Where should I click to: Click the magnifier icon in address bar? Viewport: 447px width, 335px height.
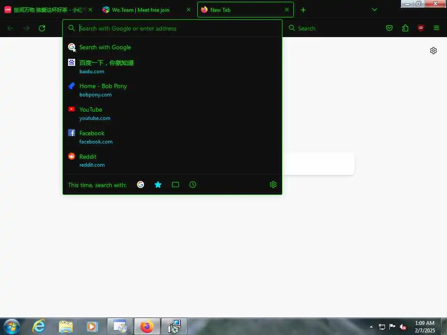72,28
